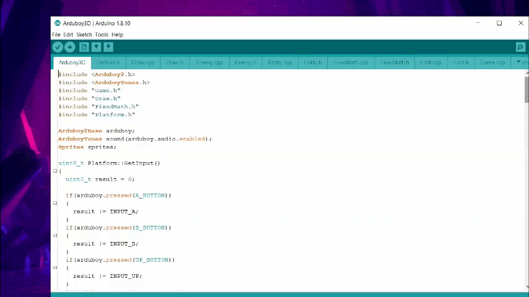Image resolution: width=529 pixels, height=297 pixels.
Task: Switch to the Draw.cpp tab
Action: pos(142,62)
